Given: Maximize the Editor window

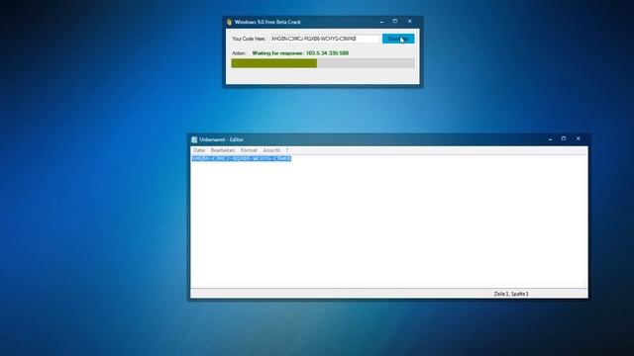Looking at the screenshot, I should click(564, 138).
